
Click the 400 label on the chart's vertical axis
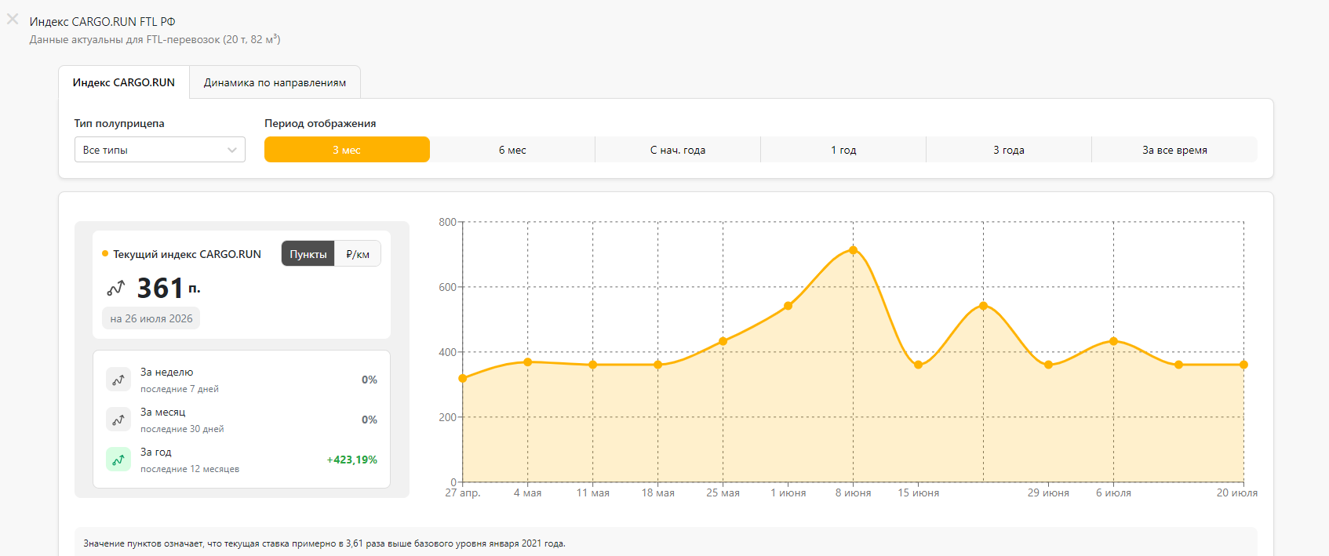tap(447, 352)
